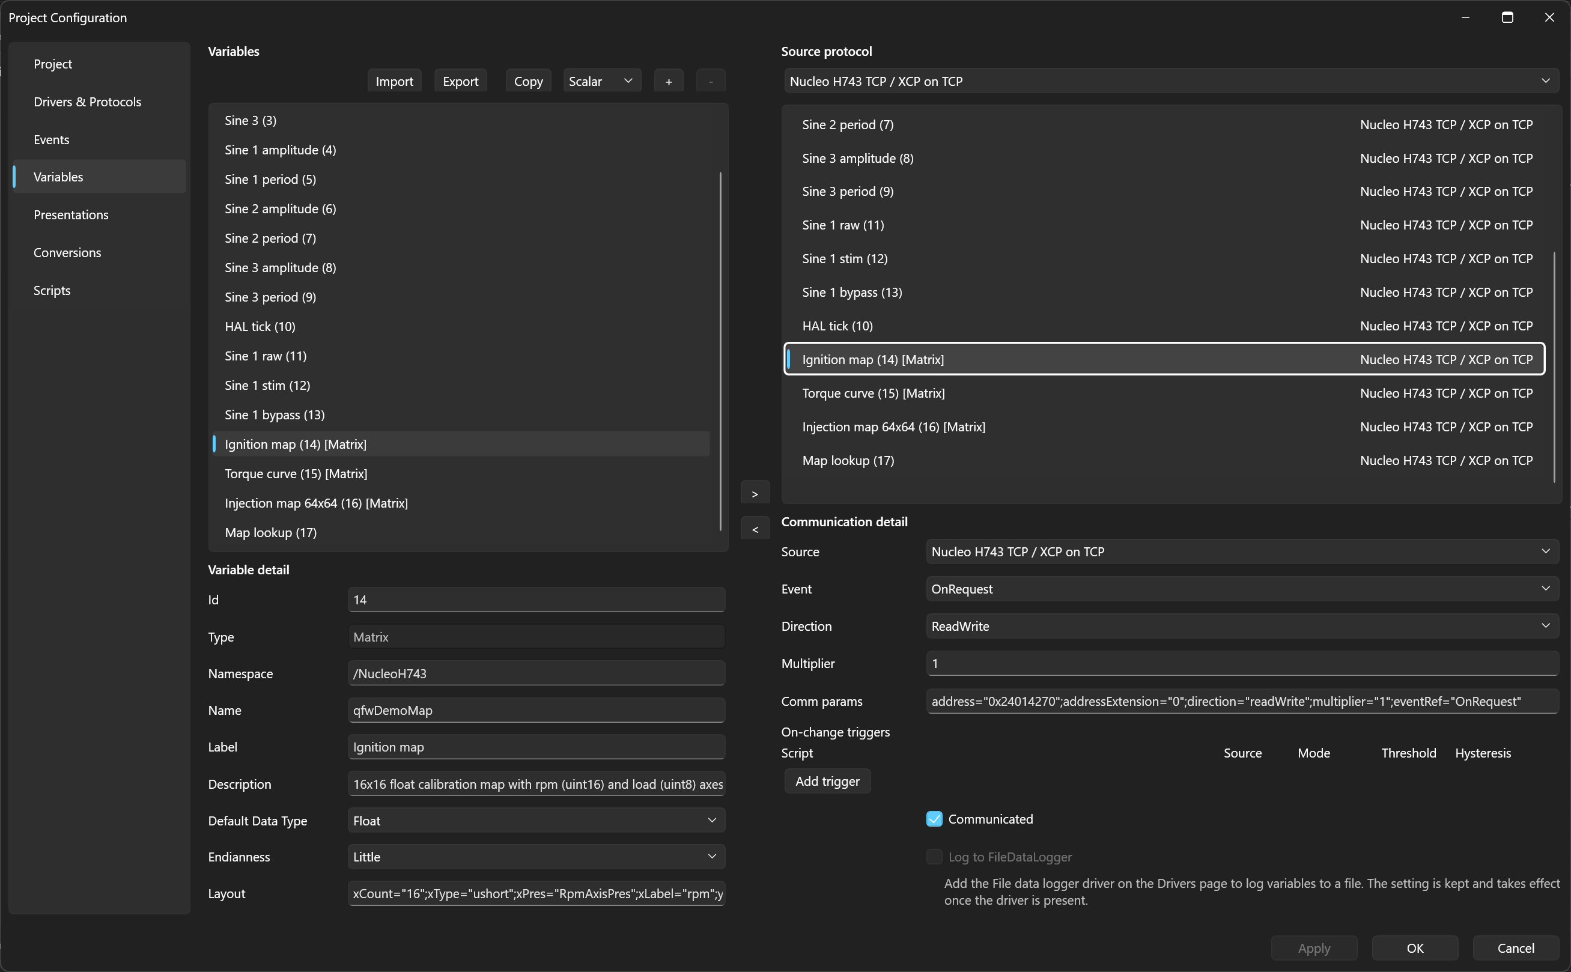The image size is (1571, 972).
Task: Click the right-arrow assign to protocol button
Action: click(x=755, y=494)
